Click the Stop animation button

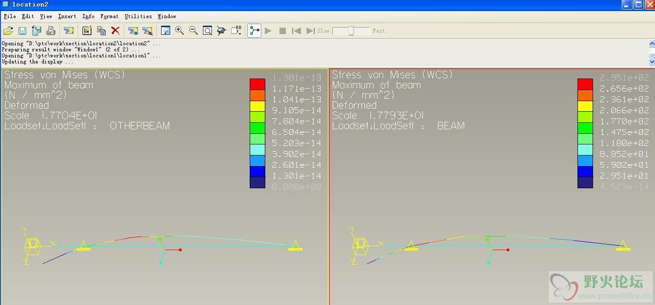tap(282, 31)
